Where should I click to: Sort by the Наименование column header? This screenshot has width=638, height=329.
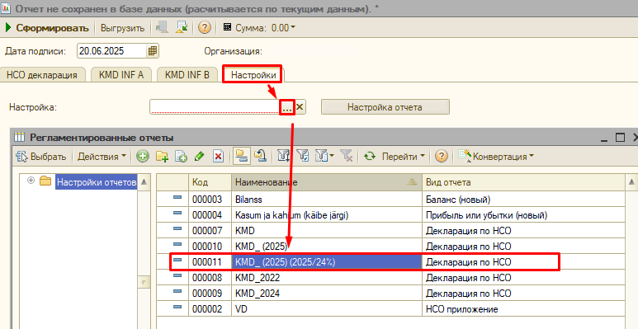(x=327, y=182)
